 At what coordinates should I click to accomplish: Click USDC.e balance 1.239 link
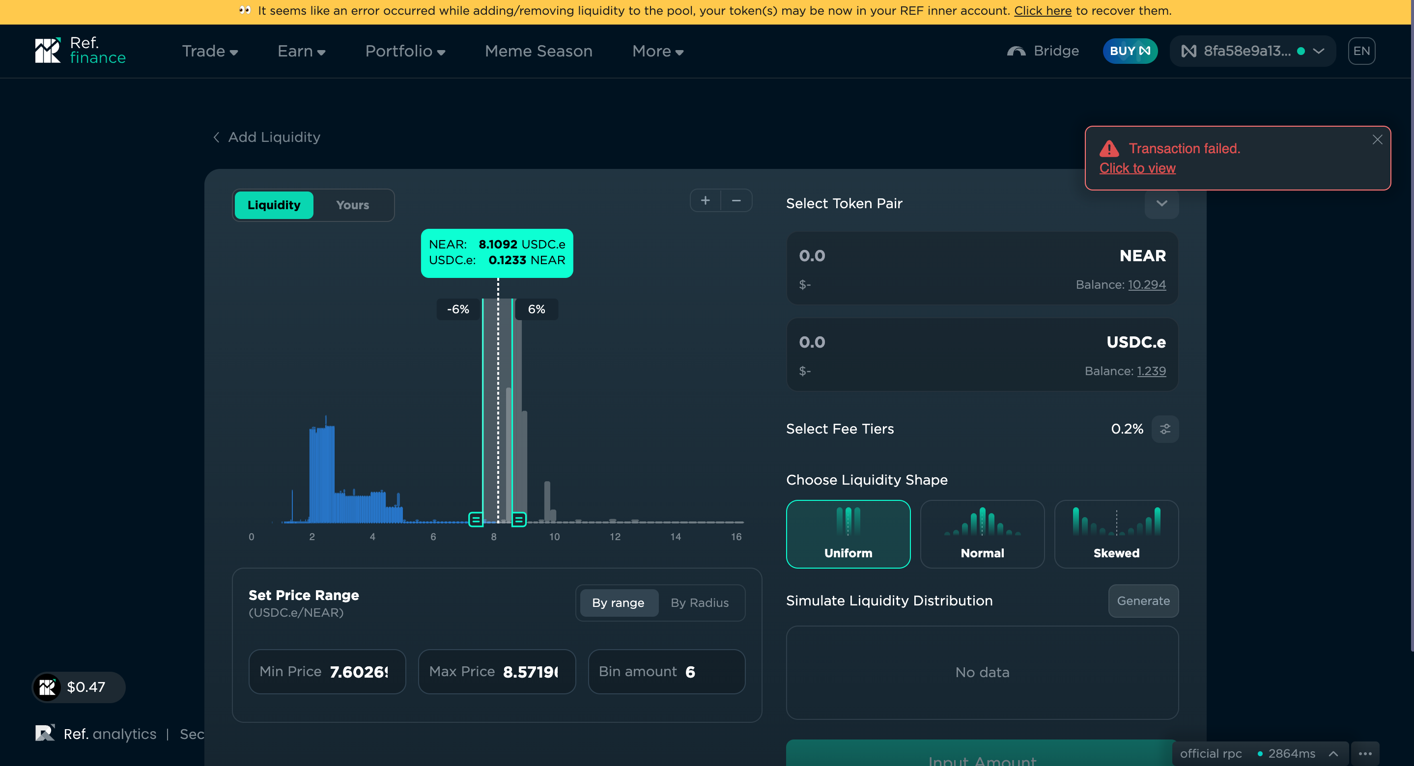pyautogui.click(x=1151, y=371)
